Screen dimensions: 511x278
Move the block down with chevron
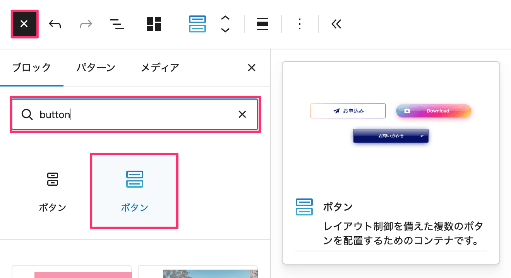(225, 31)
